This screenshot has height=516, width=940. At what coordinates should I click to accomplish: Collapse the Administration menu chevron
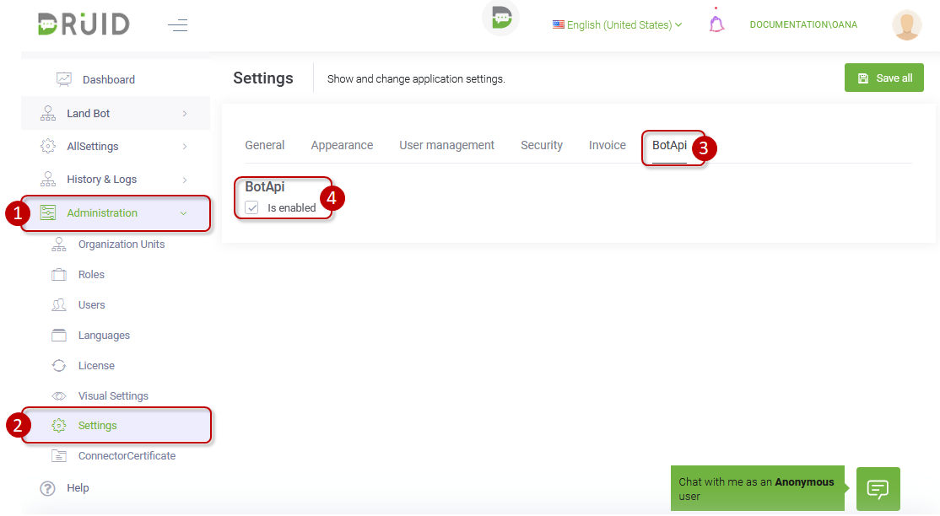pyautogui.click(x=183, y=213)
